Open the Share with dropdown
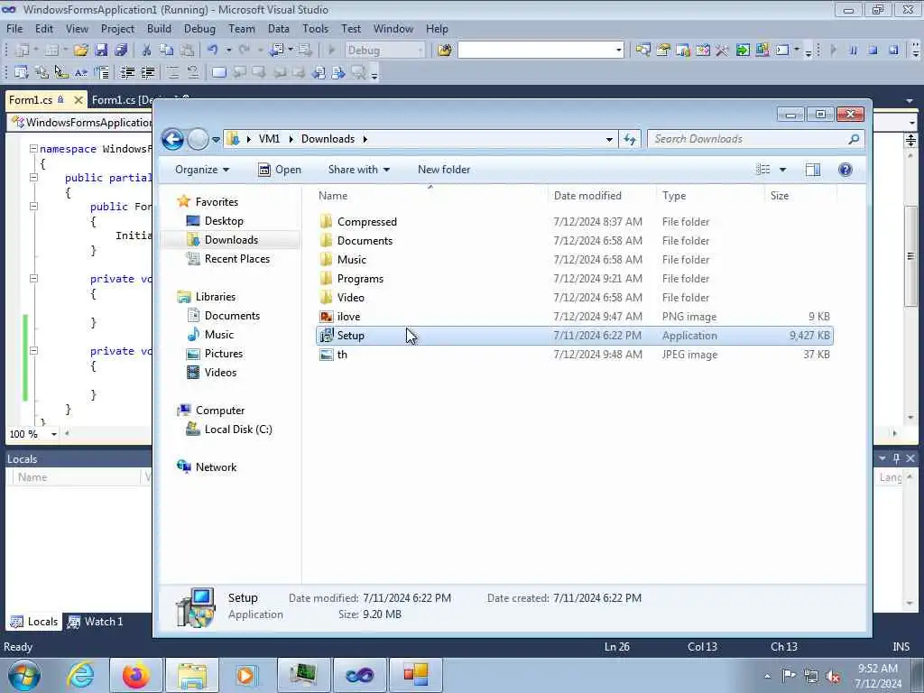The width and height of the screenshot is (924, 693). coord(359,170)
